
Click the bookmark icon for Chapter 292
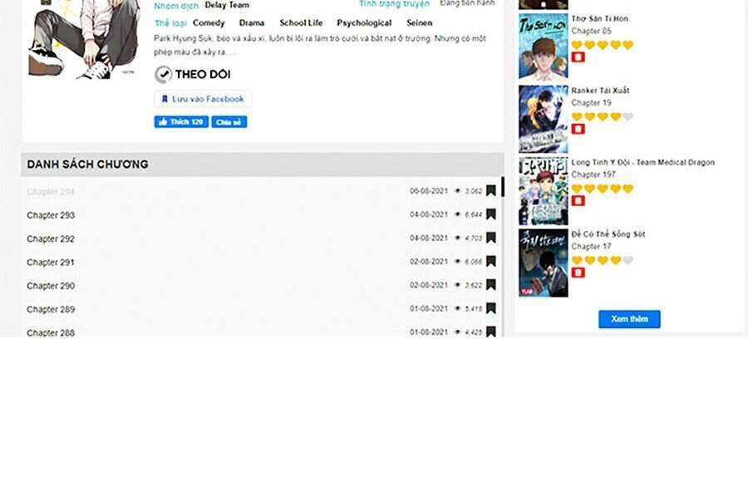click(x=491, y=238)
